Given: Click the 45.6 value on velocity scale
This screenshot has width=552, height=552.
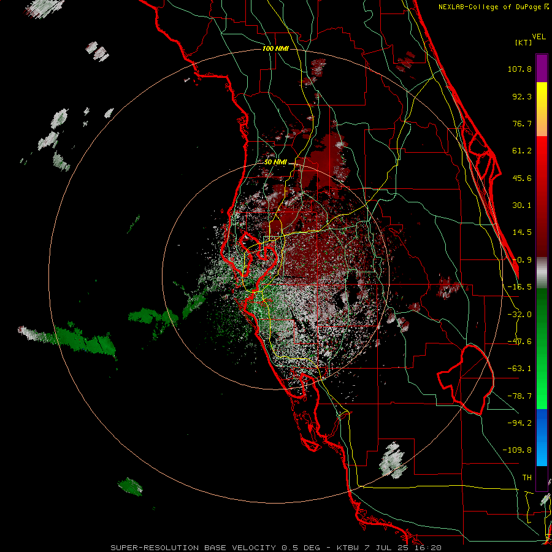Looking at the screenshot, I should click(522, 178).
